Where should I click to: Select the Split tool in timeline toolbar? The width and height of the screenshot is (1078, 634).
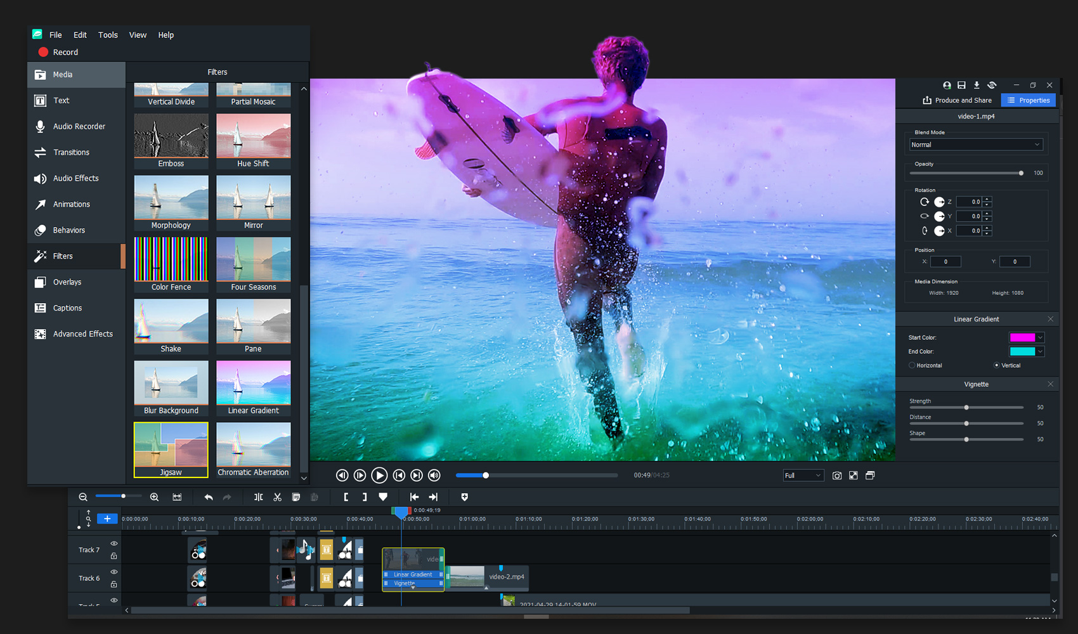258,497
